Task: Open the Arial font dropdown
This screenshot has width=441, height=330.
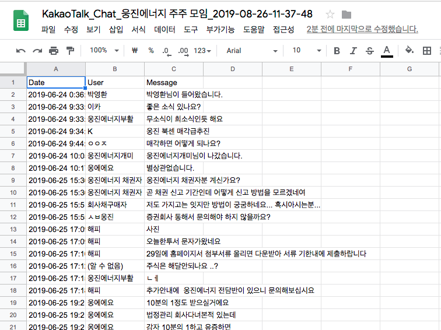Action: tap(252, 51)
